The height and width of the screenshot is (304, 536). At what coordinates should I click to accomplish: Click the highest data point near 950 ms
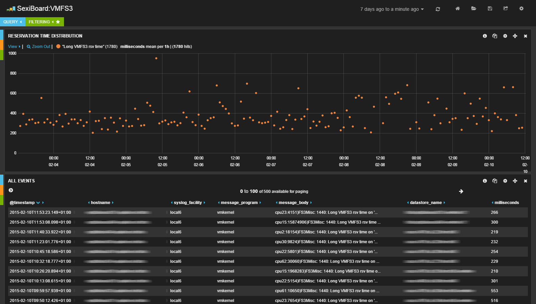click(x=156, y=58)
